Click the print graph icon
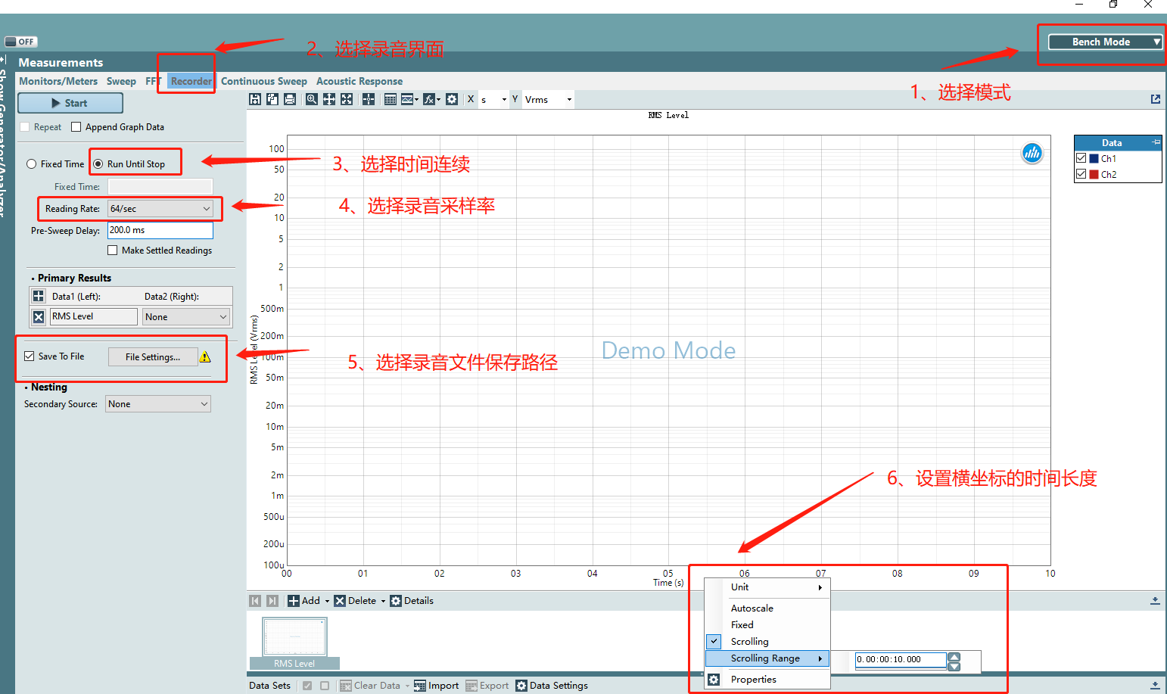This screenshot has width=1167, height=694. pyautogui.click(x=290, y=99)
